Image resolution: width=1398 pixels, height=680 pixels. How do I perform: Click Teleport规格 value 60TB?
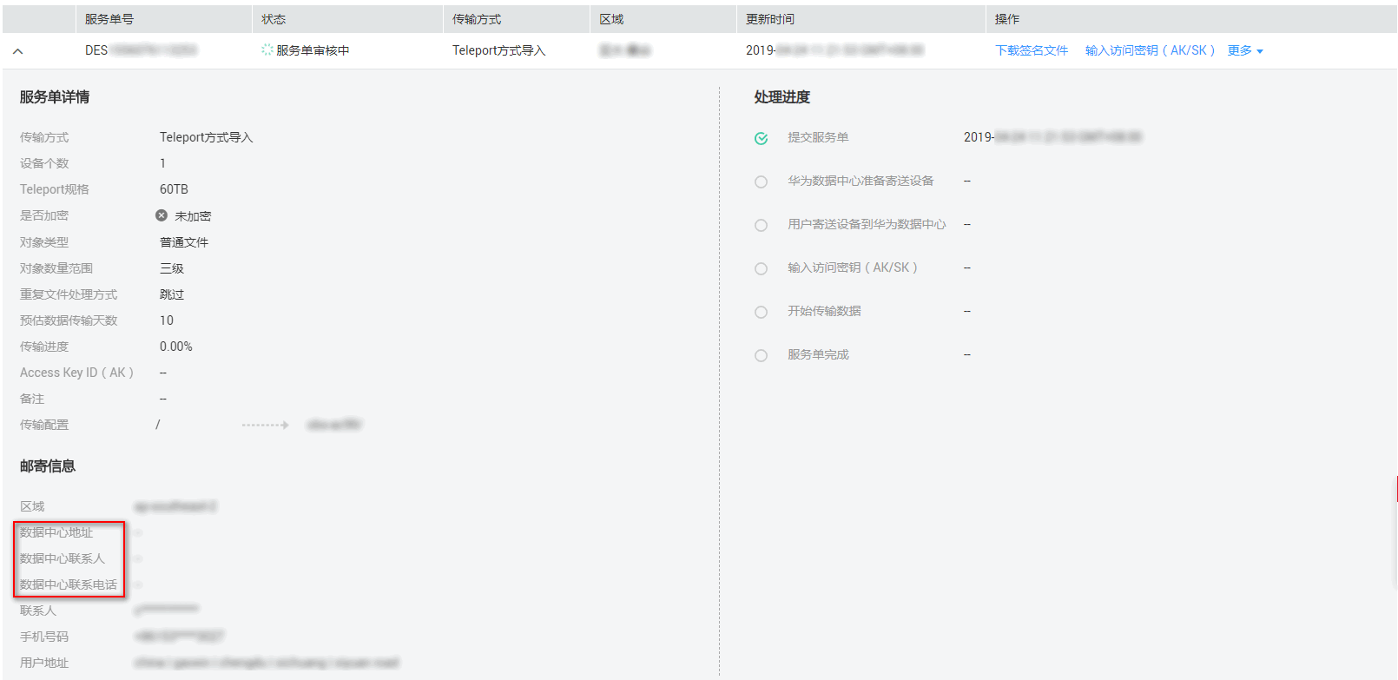tap(174, 189)
